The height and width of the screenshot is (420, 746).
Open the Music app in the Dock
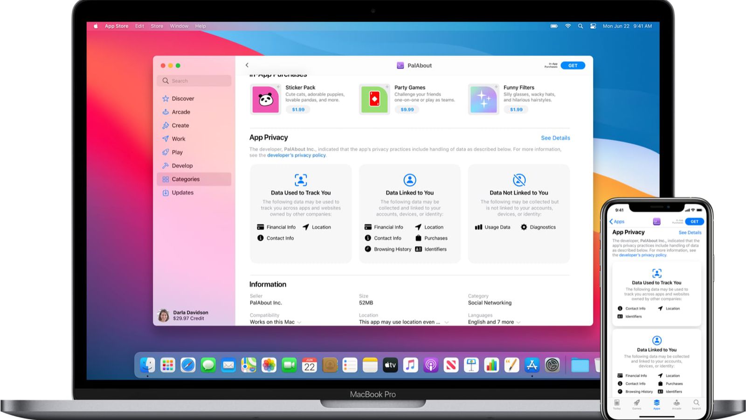[411, 365]
